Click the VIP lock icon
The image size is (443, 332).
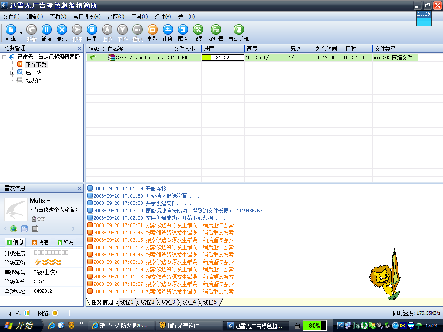coord(34,219)
